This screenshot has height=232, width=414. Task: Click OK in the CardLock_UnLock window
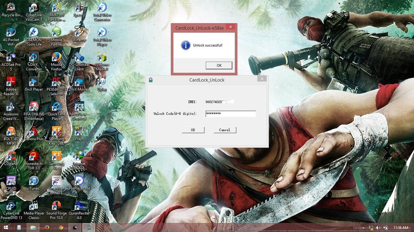pos(193,130)
